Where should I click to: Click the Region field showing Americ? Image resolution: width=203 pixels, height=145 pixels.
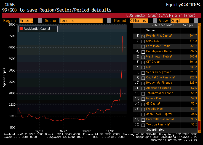(x=29, y=21)
